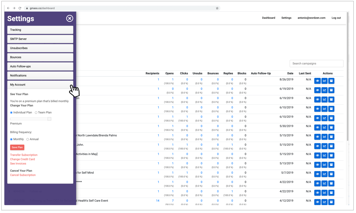Close the Settings panel with X icon
Viewport: 356px width, 213px height.
point(70,18)
